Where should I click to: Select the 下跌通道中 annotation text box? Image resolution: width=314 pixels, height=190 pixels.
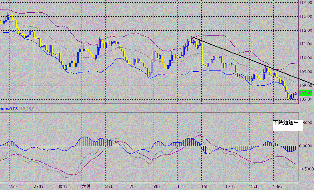coord(288,125)
